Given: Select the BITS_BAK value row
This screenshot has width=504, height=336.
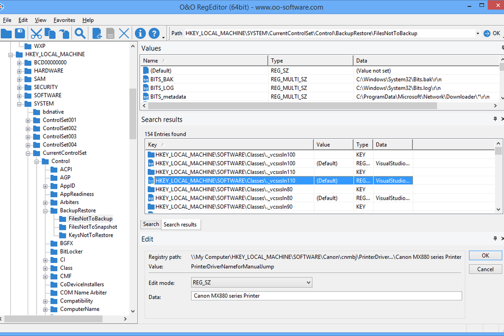Looking at the screenshot, I should tap(320, 79).
